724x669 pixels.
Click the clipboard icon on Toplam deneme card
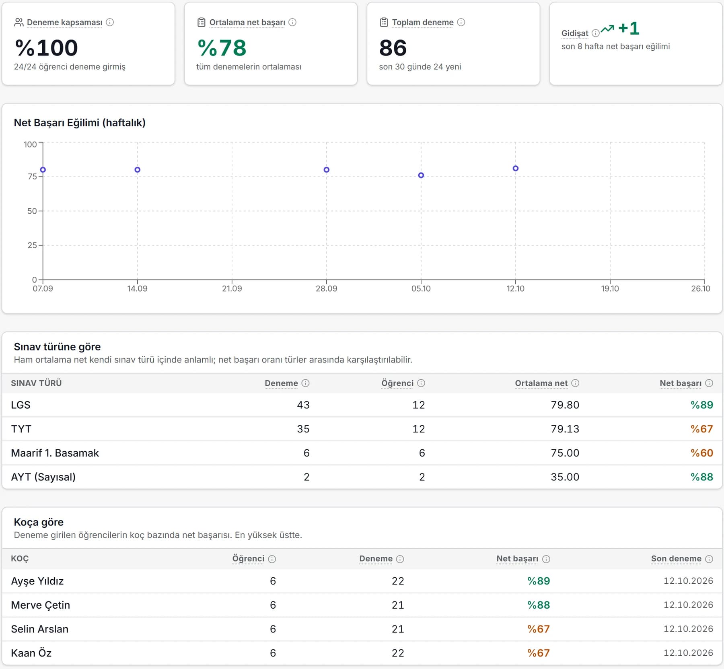[384, 23]
